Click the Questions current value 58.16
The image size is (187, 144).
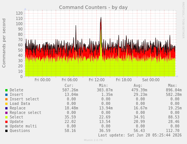tap(70, 130)
